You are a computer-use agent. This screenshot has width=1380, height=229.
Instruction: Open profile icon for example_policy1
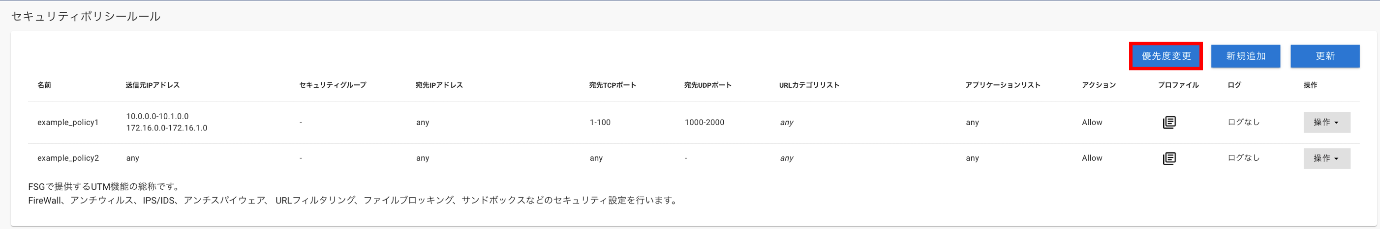click(1169, 122)
